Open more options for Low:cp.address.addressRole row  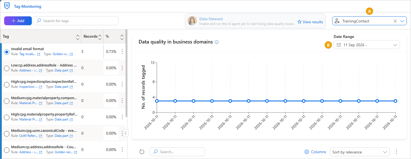click(122, 68)
